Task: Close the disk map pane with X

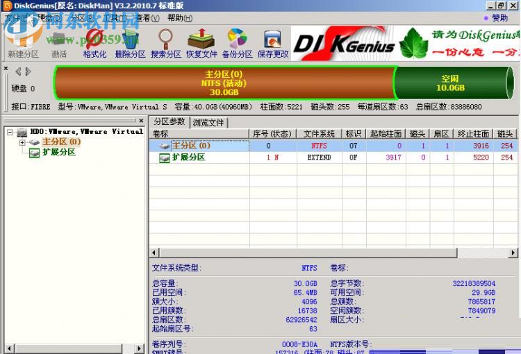Action: (6, 68)
